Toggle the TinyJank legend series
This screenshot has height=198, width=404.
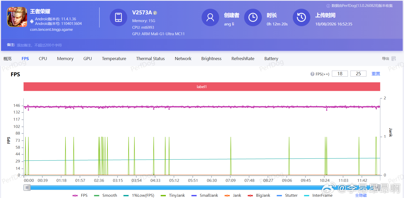point(173,195)
